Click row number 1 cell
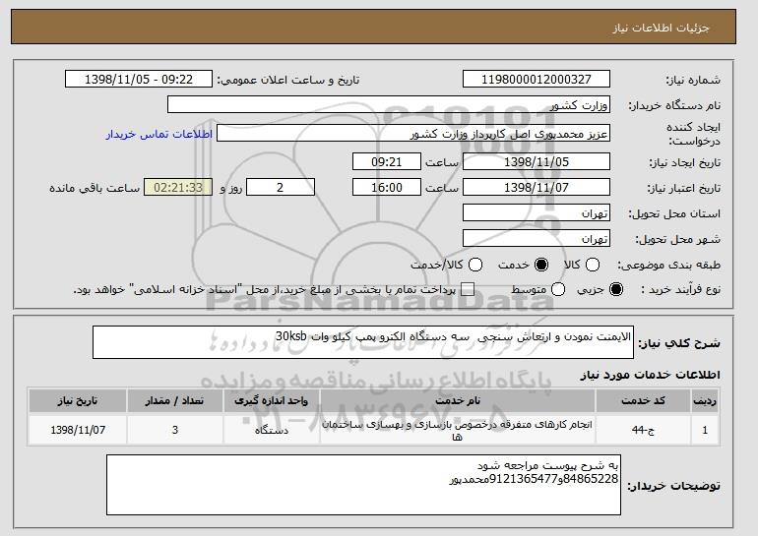Screen dimensions: 758x536 [705, 430]
